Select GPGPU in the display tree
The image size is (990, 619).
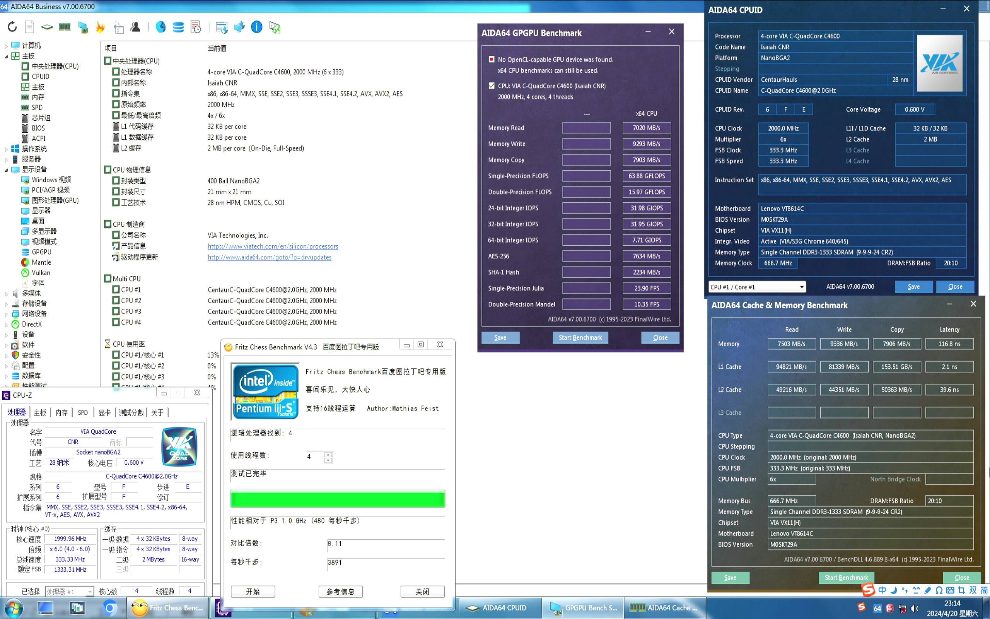coord(41,252)
